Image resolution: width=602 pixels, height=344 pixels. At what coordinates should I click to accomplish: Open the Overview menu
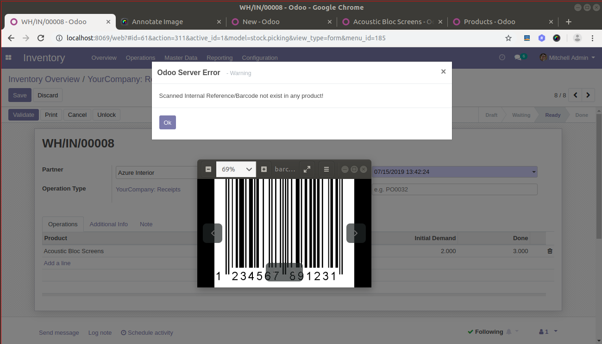pos(104,58)
